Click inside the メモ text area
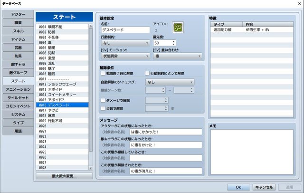Image resolution: width=304 pixels, height=193 pixels. (252, 152)
